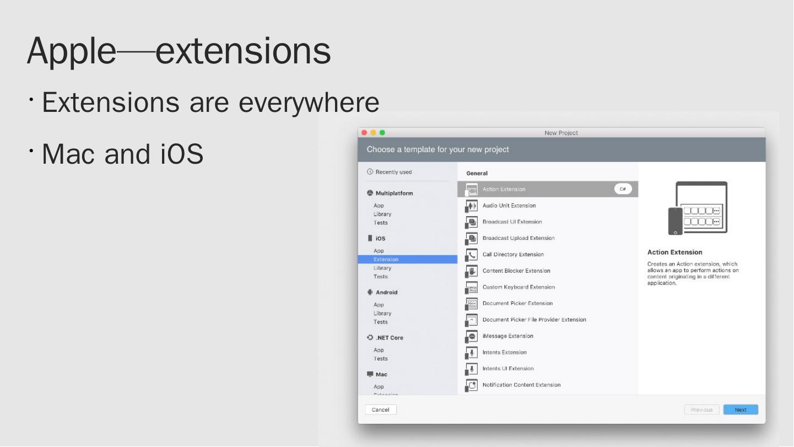794x447 pixels.
Task: Click the Intents Extension microphone icon
Action: click(x=471, y=353)
